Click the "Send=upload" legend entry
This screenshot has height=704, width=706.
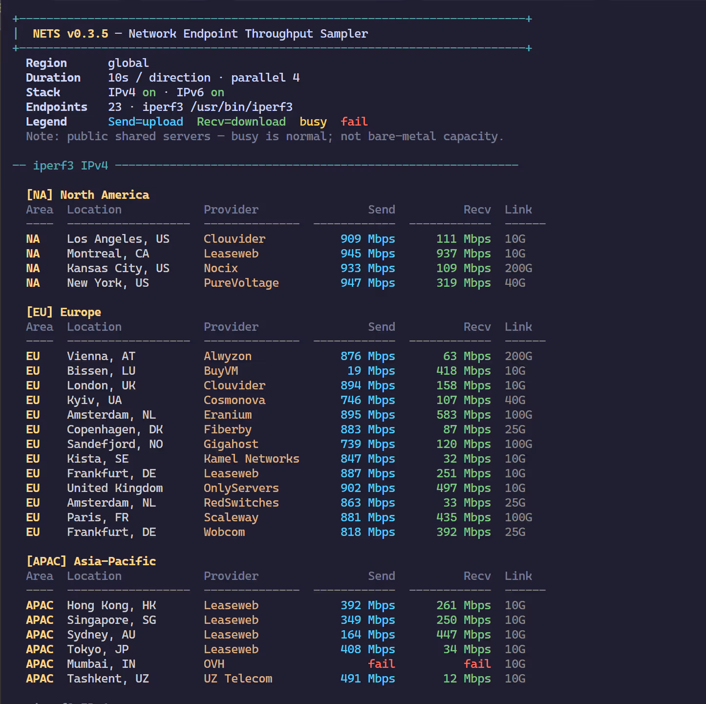pos(146,122)
